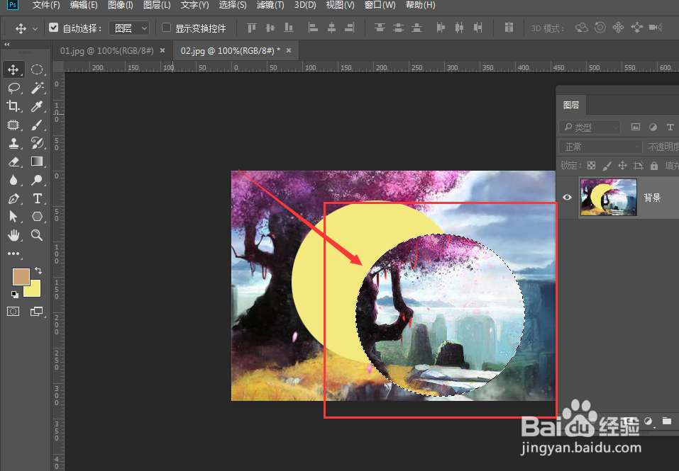Open the 正常 blend mode dropdown
The image size is (679, 471).
(x=600, y=147)
